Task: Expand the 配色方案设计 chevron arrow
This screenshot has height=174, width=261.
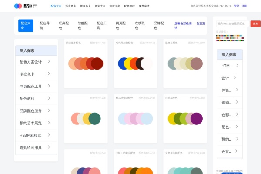Action: pyautogui.click(x=49, y=61)
